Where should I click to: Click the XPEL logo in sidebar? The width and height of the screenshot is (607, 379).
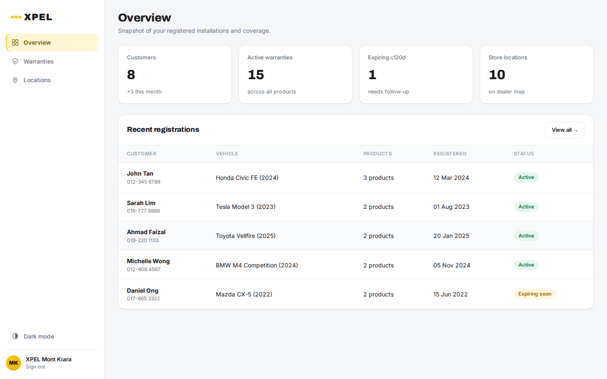pyautogui.click(x=32, y=17)
